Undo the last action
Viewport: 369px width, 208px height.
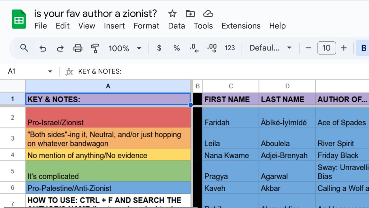43,48
